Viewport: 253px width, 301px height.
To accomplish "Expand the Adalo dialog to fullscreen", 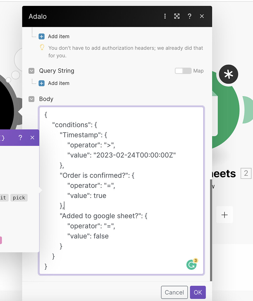I will pos(177,16).
